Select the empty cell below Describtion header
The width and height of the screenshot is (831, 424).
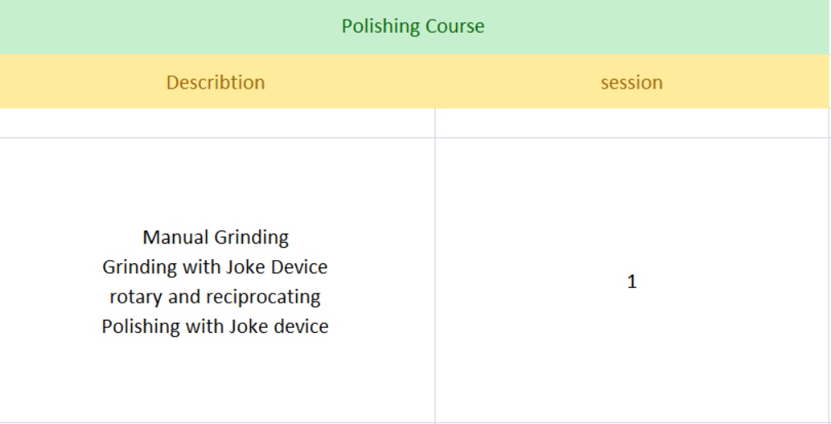(x=217, y=123)
